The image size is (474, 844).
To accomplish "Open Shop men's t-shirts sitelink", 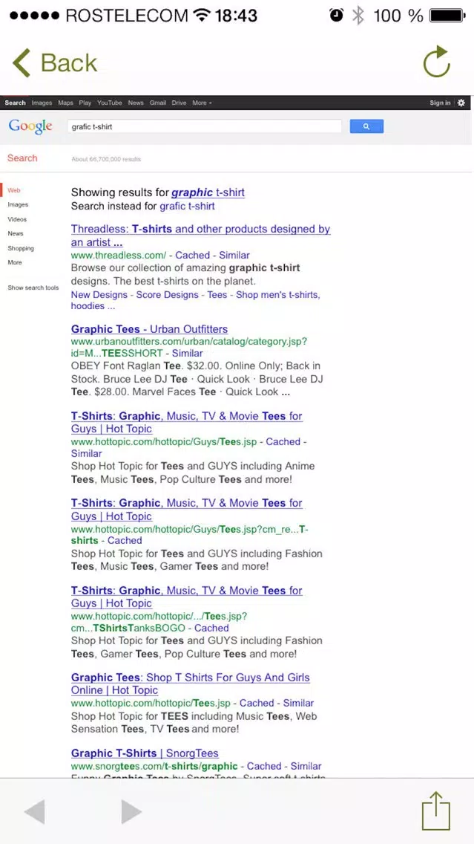I will pos(278,295).
